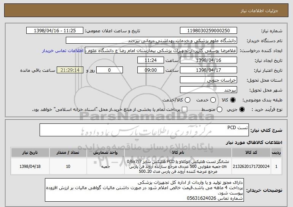Click the جزئیات اطلاعات نیاز header title
293x207 pixels.
coord(260,11)
